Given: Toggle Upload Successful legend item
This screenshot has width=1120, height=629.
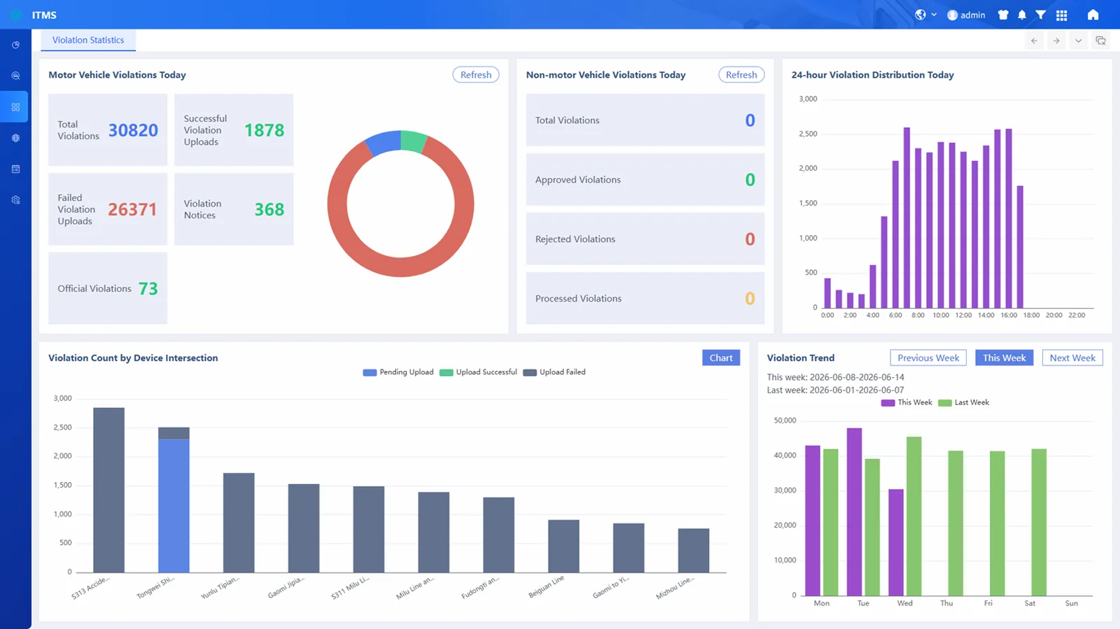Looking at the screenshot, I should click(478, 372).
